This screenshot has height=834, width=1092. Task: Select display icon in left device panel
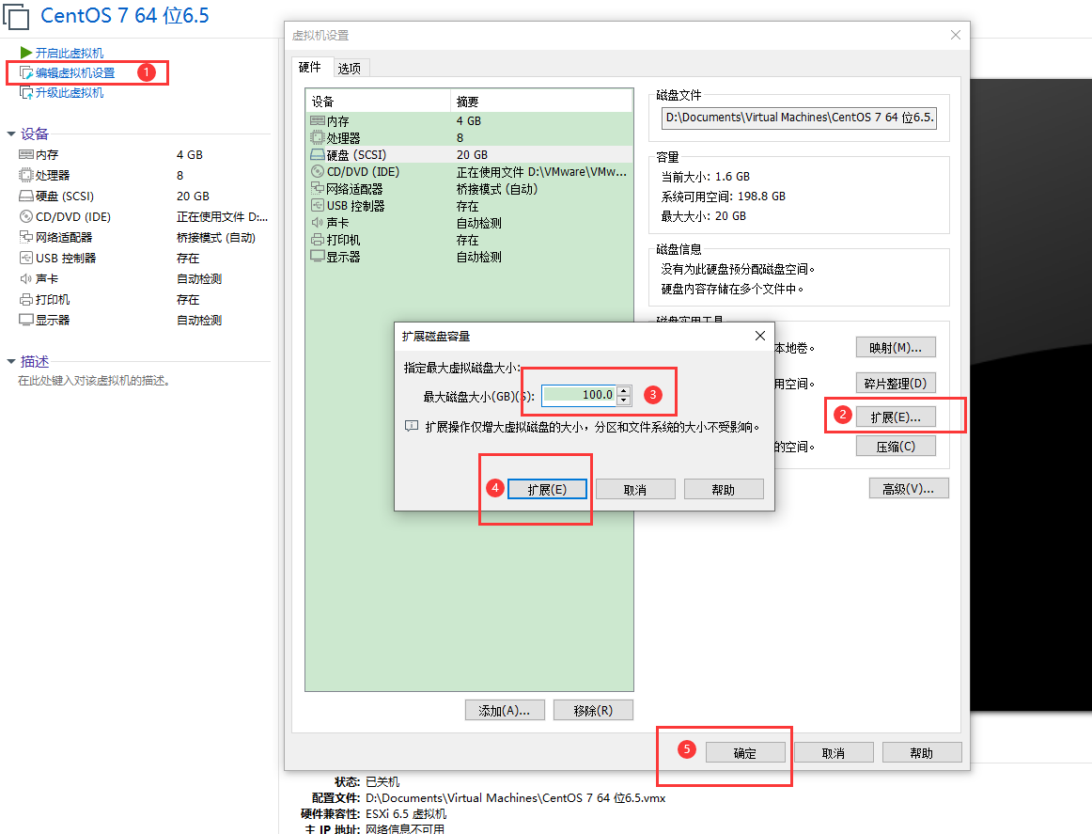click(x=26, y=320)
